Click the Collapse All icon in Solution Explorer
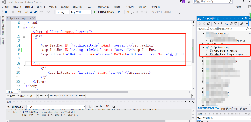Viewport: 251px width, 122px height. pyautogui.click(x=231, y=24)
